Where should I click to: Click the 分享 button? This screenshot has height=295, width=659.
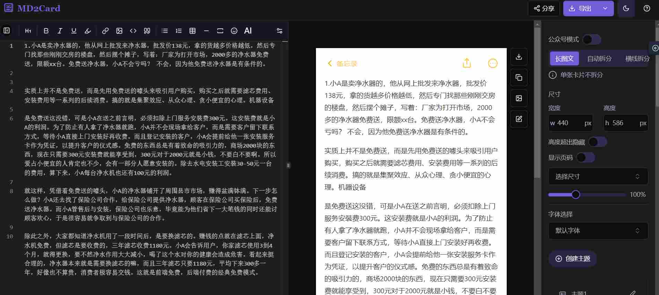pos(544,8)
